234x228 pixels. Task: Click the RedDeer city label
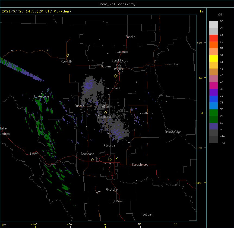119,69
